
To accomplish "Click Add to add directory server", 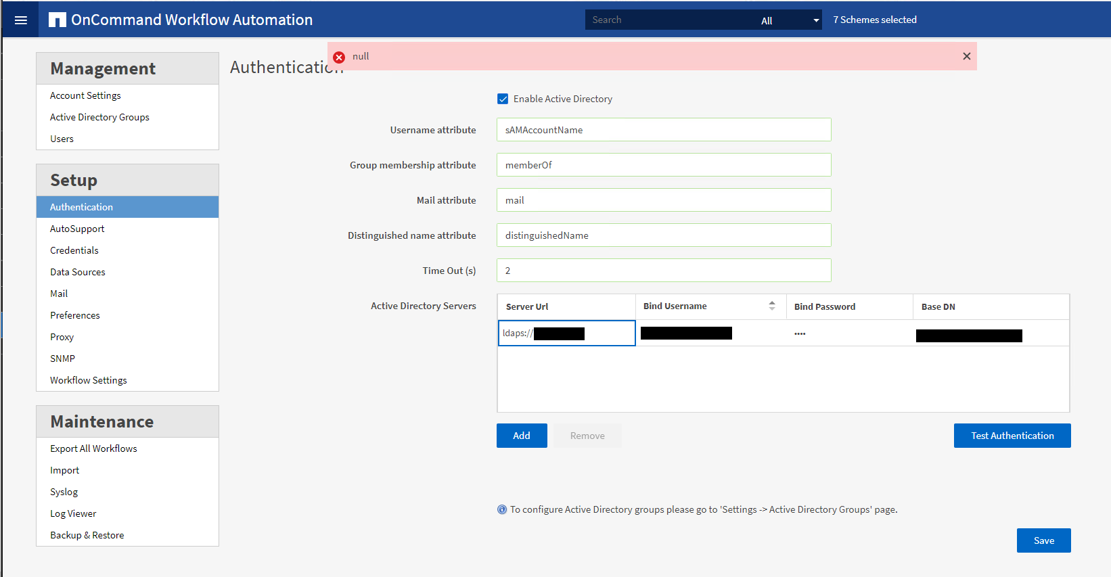I will (521, 436).
